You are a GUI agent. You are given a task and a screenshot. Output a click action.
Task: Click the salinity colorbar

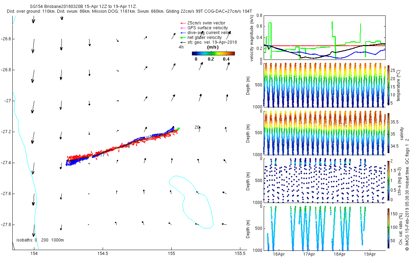[388, 133]
